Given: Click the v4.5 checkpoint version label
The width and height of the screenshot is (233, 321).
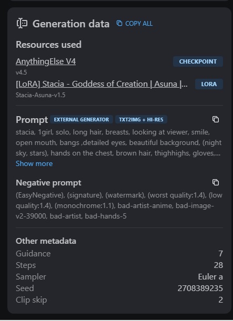Looking at the screenshot, I should (x=22, y=73).
